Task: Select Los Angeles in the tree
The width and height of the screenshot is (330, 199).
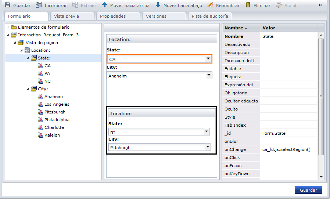Action: 57,104
